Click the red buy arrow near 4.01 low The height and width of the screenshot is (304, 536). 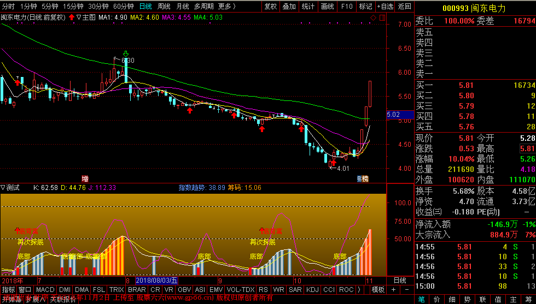334,163
